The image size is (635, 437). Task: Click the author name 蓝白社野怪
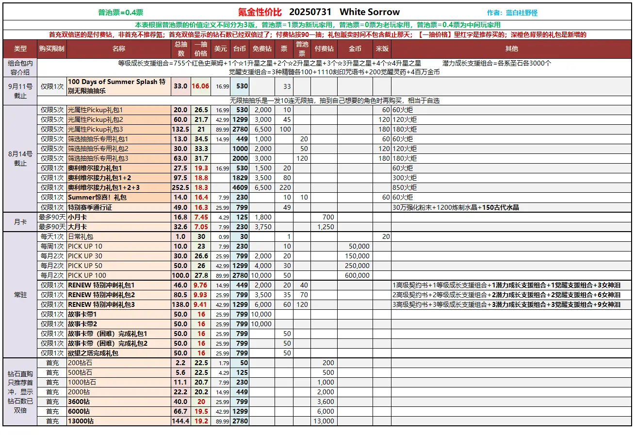point(521,13)
